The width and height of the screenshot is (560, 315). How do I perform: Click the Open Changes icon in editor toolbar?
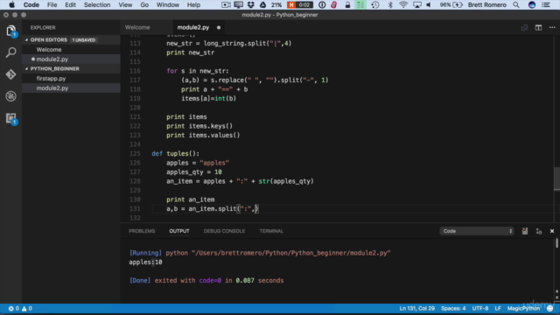point(524,27)
